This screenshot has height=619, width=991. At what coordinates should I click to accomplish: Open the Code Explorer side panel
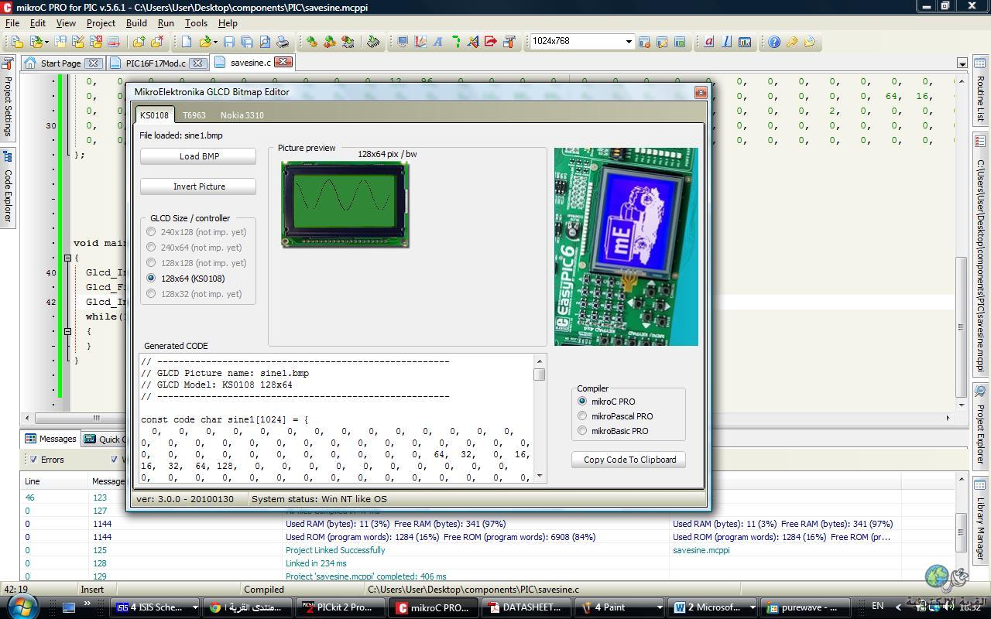point(8,188)
